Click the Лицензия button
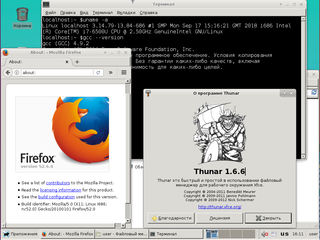320x240 pixels. (x=220, y=218)
